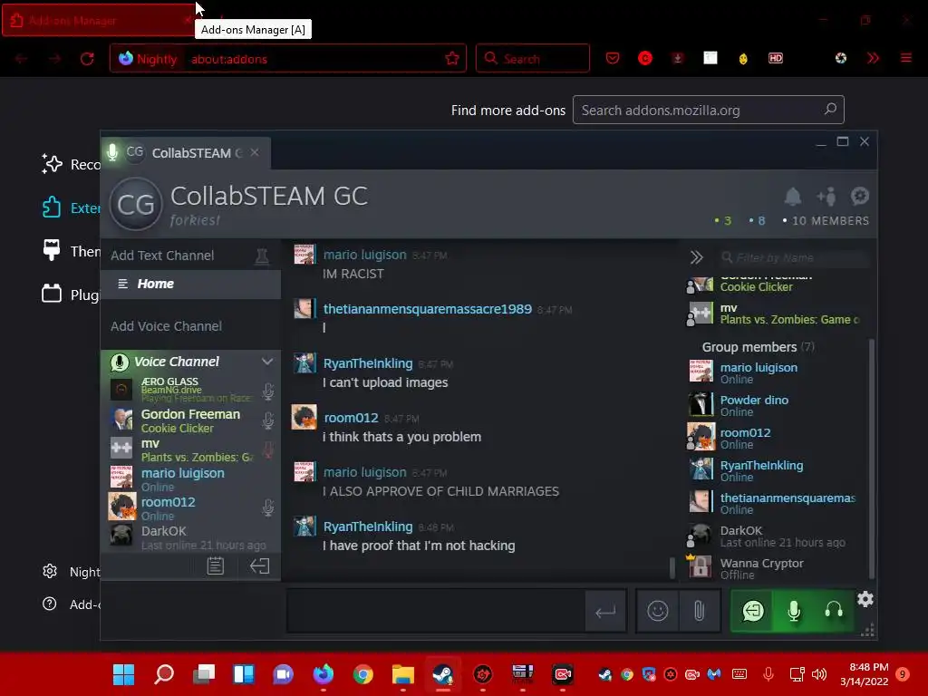
Task: Open Plugins category in Add-ons sidebar
Action: (71, 295)
